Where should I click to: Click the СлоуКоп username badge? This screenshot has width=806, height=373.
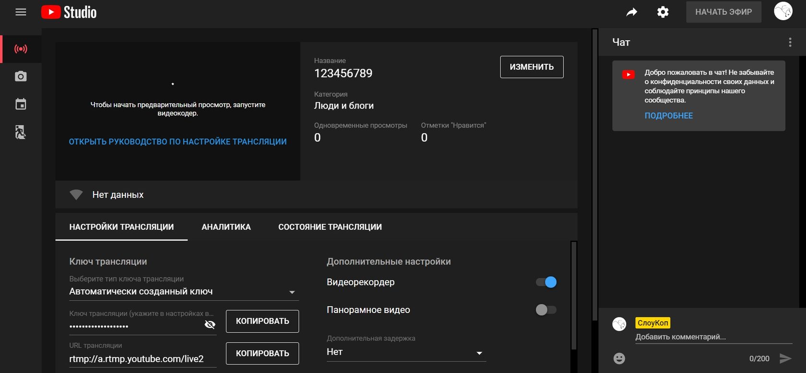tap(652, 323)
